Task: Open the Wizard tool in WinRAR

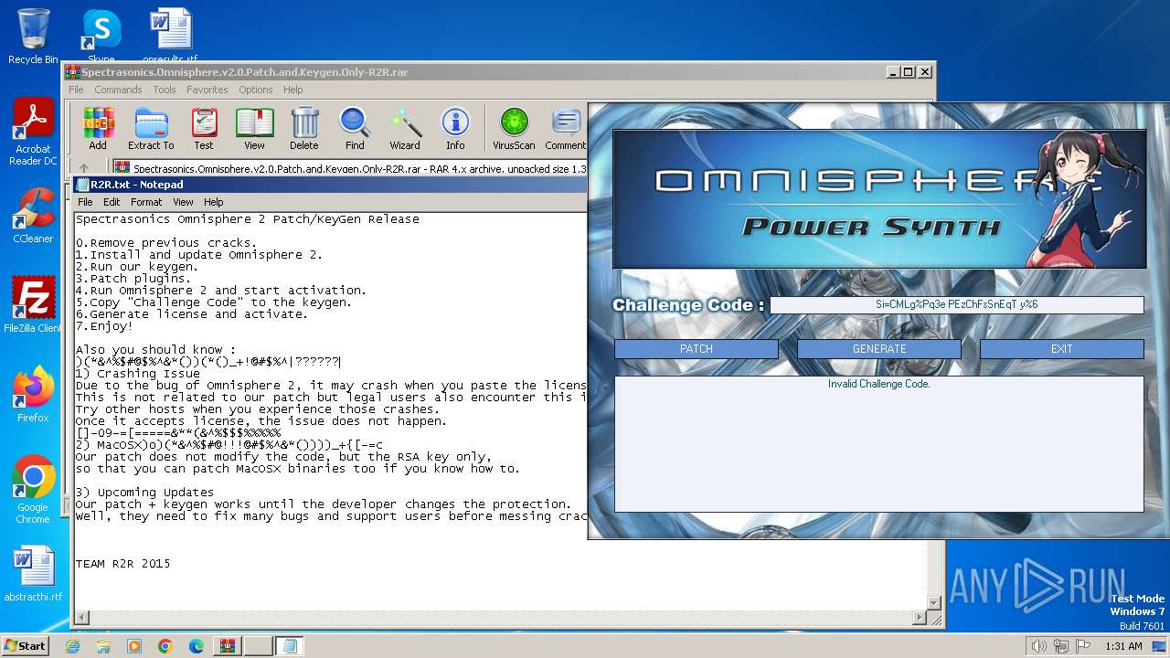Action: (x=405, y=128)
